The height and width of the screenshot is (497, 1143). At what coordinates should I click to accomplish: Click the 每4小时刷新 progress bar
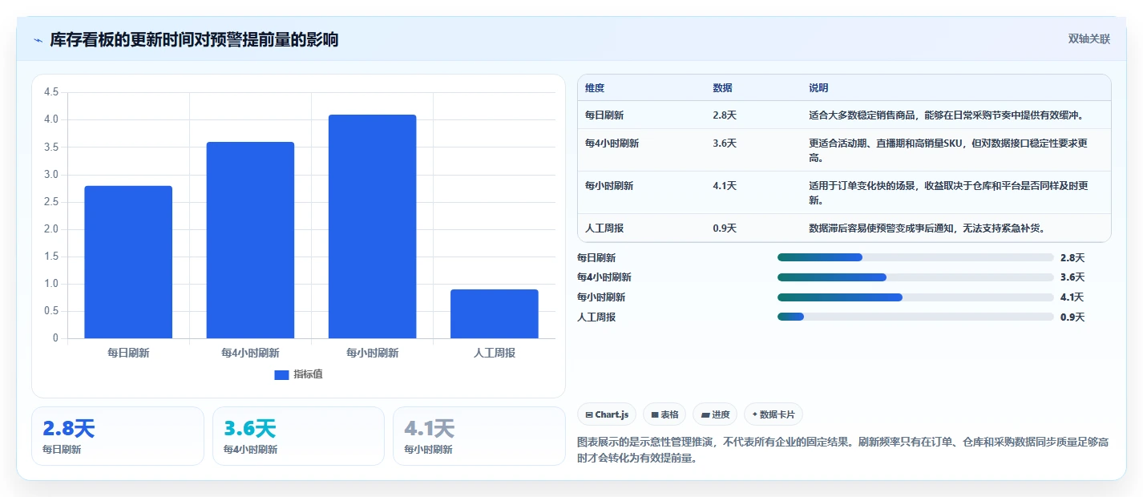point(915,277)
